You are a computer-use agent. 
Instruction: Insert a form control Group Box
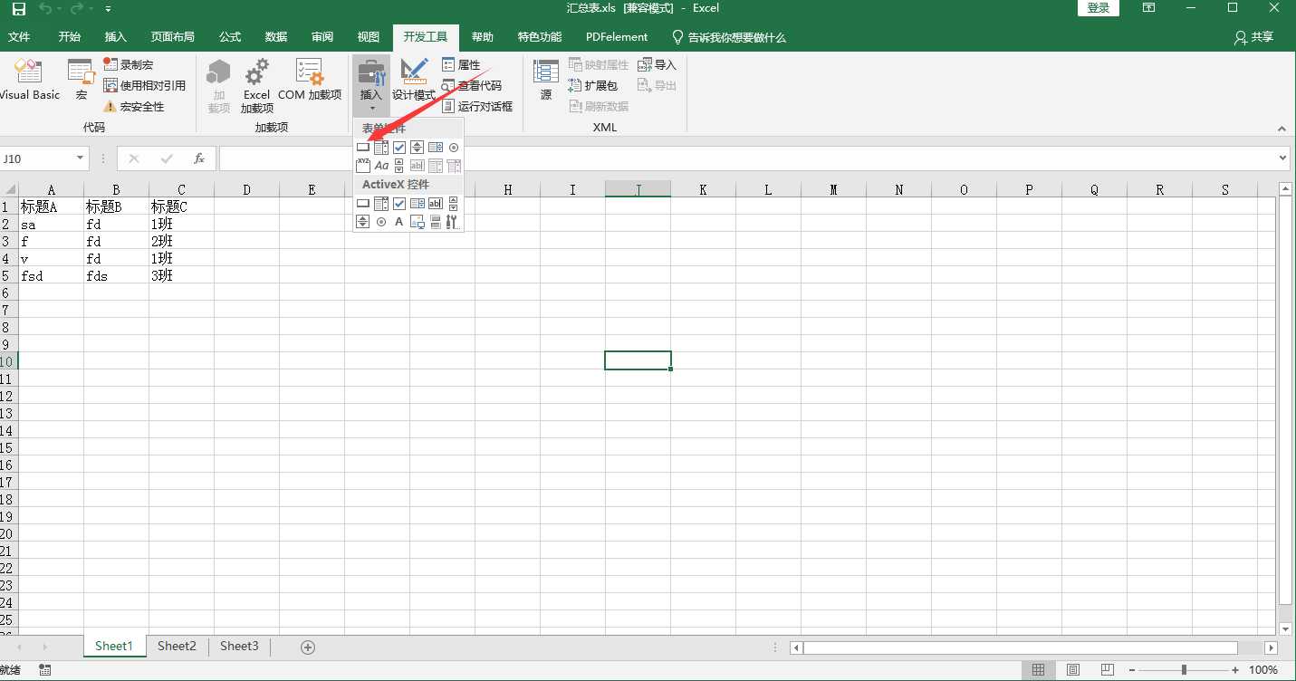(x=363, y=166)
